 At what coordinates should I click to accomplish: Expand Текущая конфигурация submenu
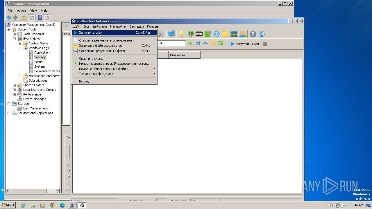coord(114,74)
